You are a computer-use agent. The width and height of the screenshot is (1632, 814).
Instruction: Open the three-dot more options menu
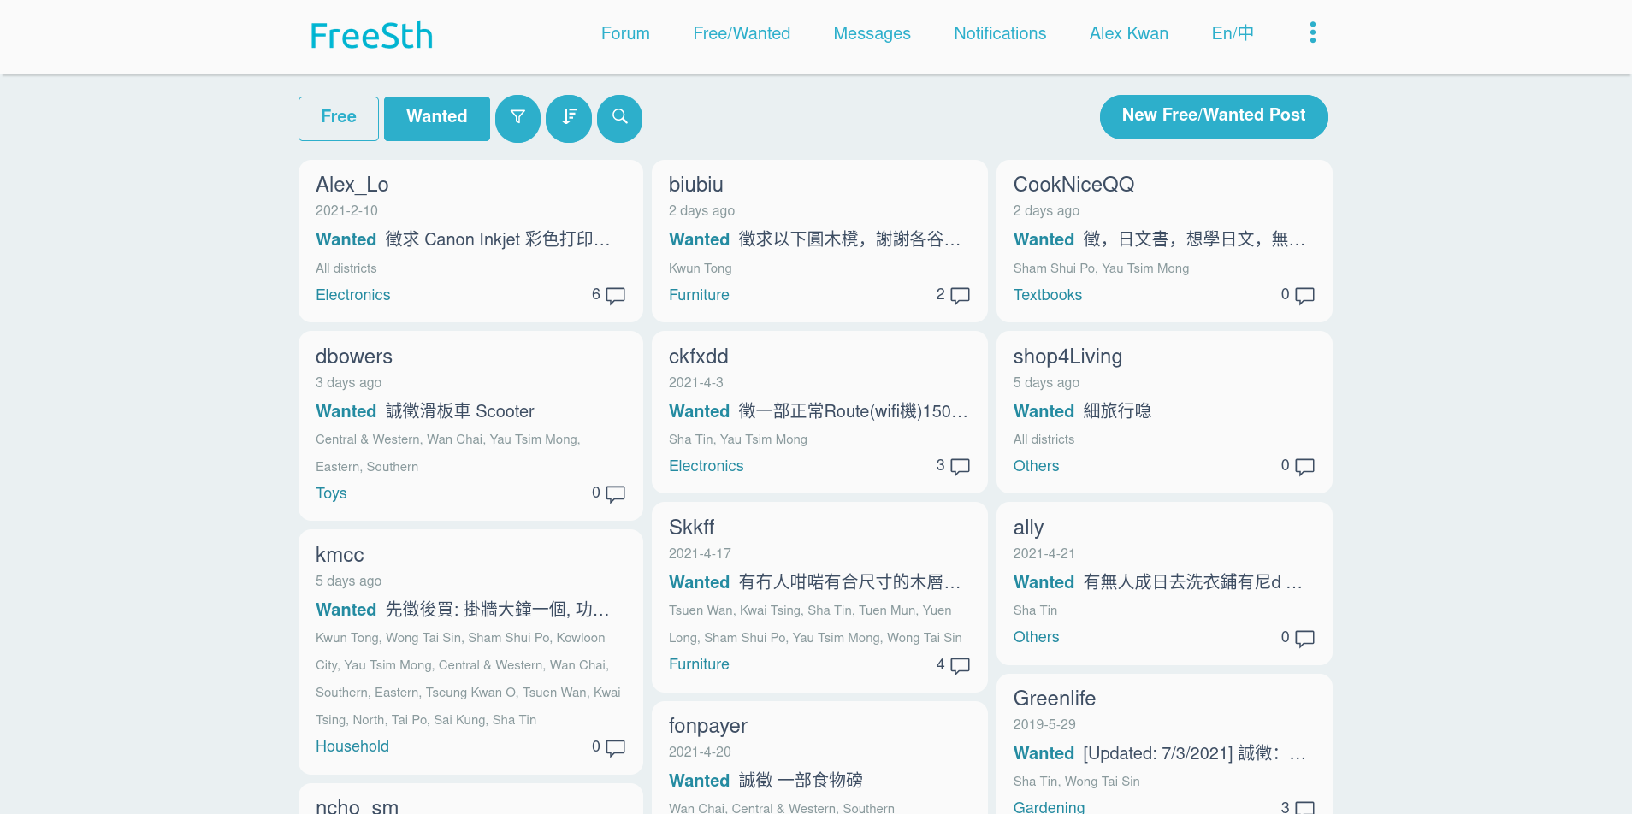1312,33
